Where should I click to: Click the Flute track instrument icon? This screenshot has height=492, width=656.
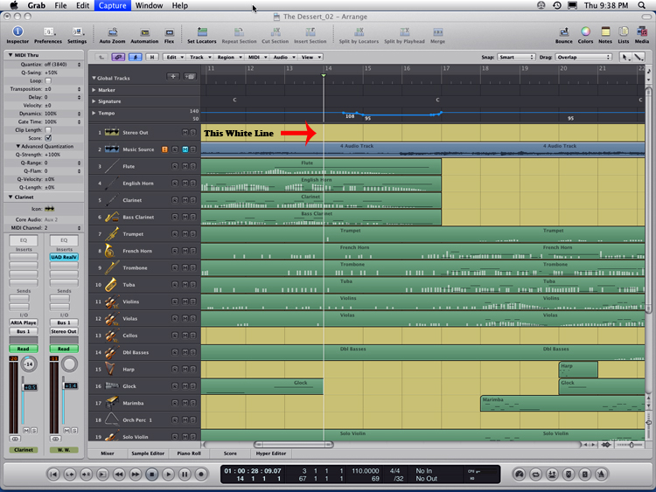click(x=112, y=166)
